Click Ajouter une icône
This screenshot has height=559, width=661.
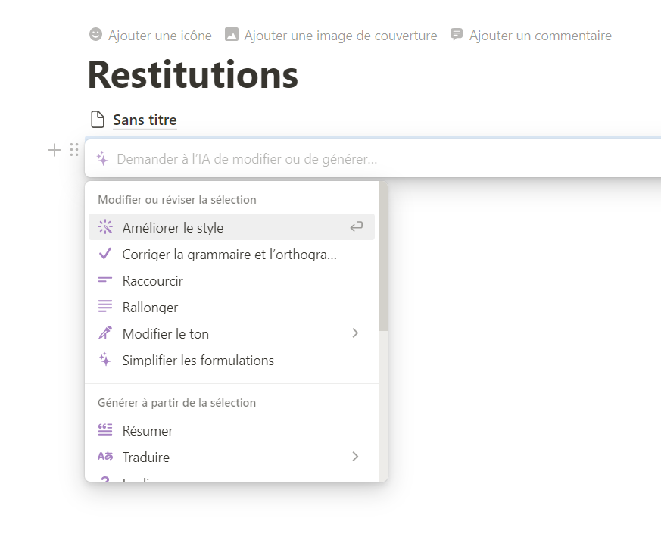[151, 35]
